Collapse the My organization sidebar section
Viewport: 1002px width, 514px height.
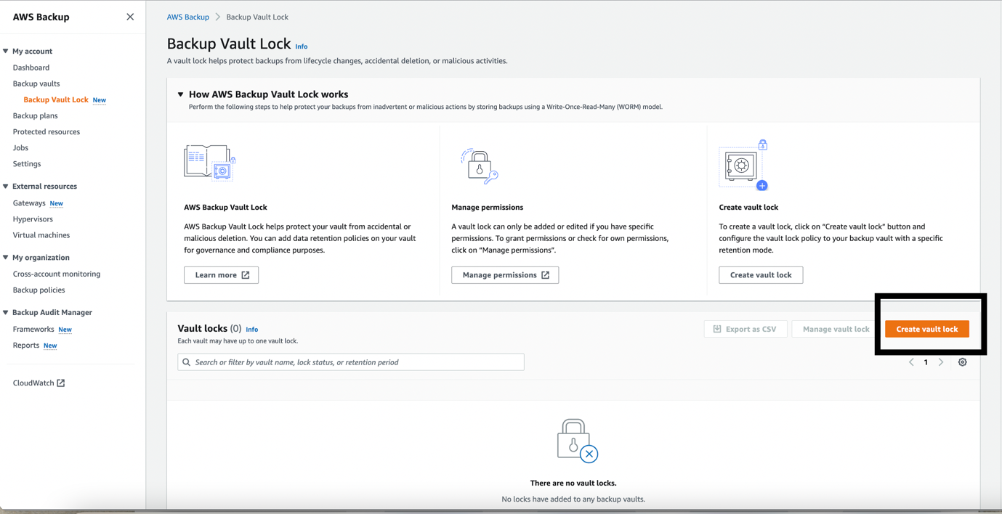pyautogui.click(x=6, y=257)
